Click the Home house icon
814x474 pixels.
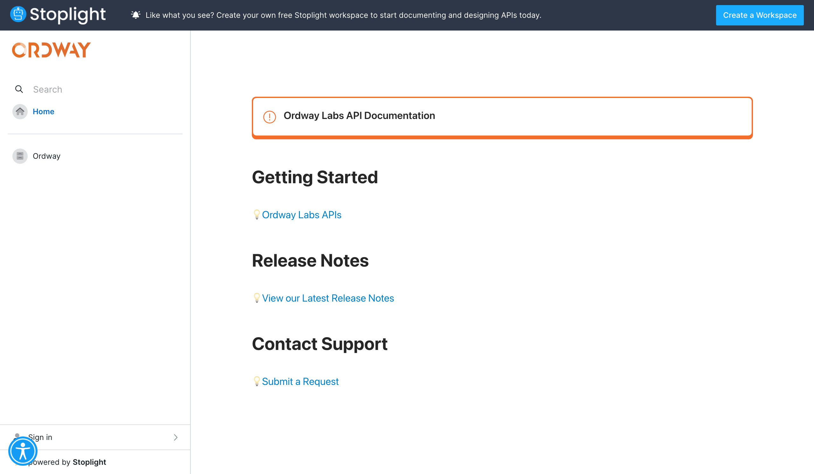(20, 111)
